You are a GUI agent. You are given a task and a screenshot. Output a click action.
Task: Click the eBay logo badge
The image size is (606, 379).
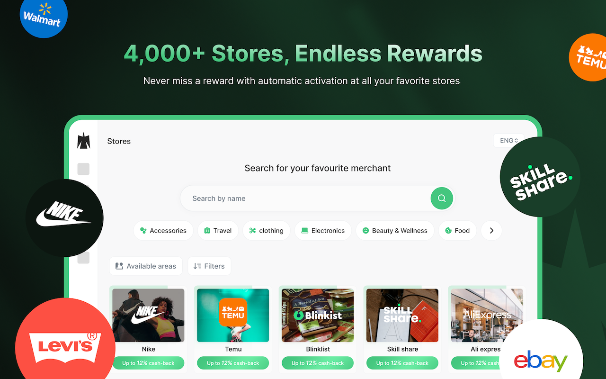[x=541, y=356]
